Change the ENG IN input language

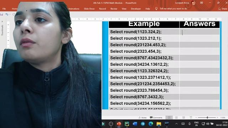coord(196,124)
